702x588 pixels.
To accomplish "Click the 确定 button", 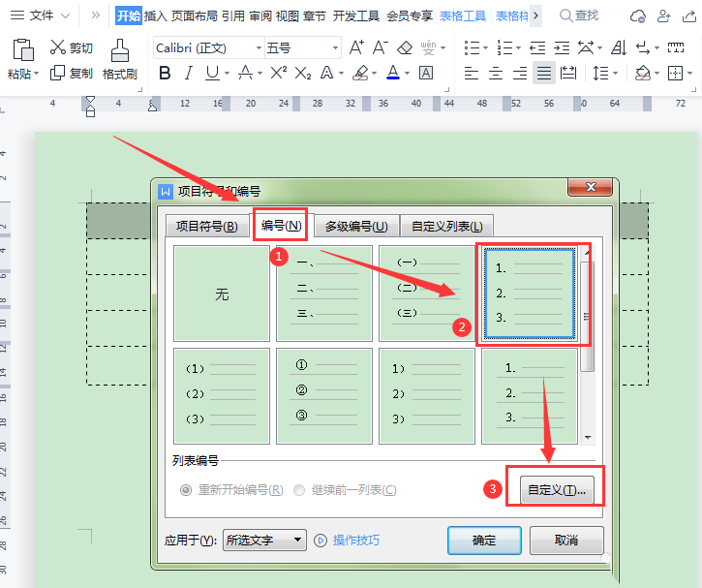I will tap(484, 541).
